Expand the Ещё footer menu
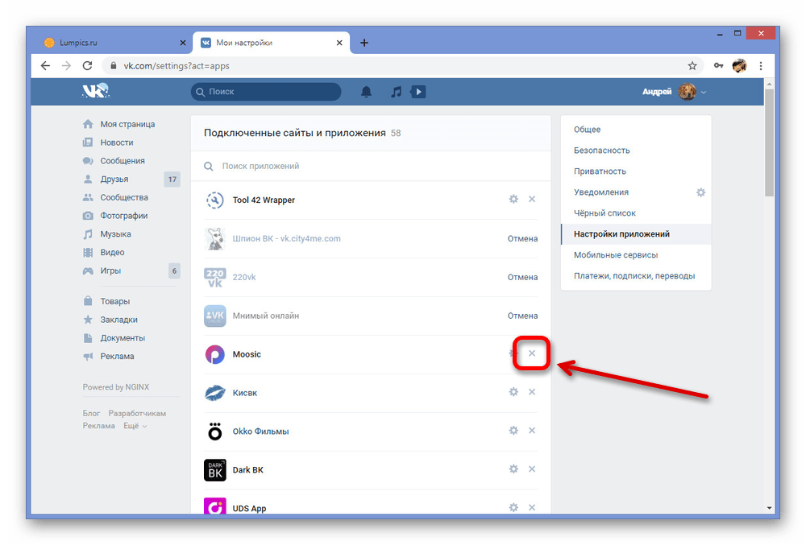Screen dimensions: 806x545 tap(135, 426)
